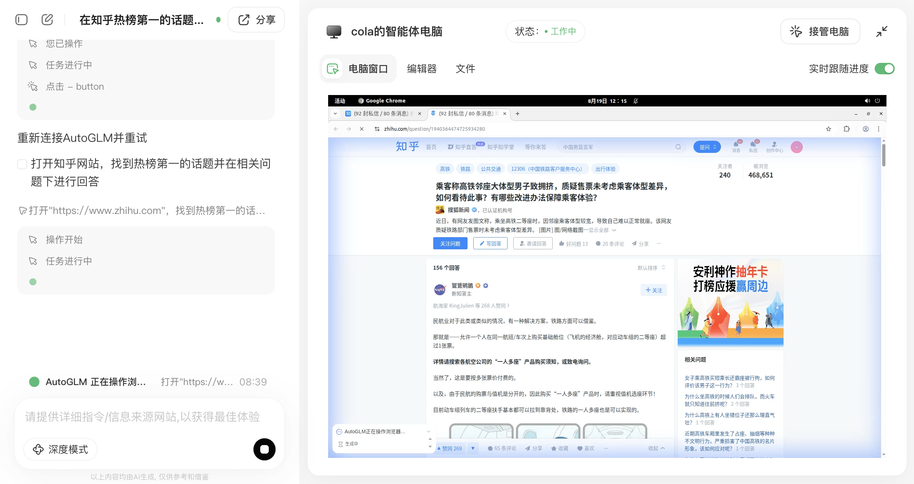Click the Zhihu search magnifier icon

tap(678, 147)
